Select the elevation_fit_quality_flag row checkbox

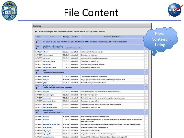tap(146, 124)
